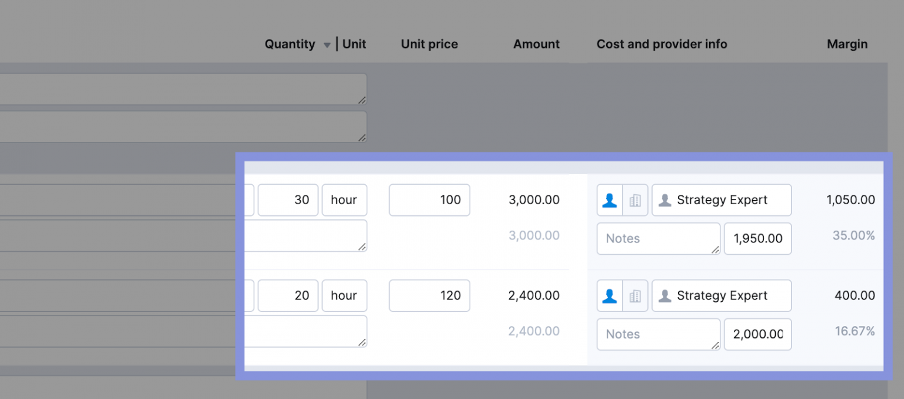Edit the unit price field showing 120
Screen dimensions: 904x399
click(x=429, y=295)
